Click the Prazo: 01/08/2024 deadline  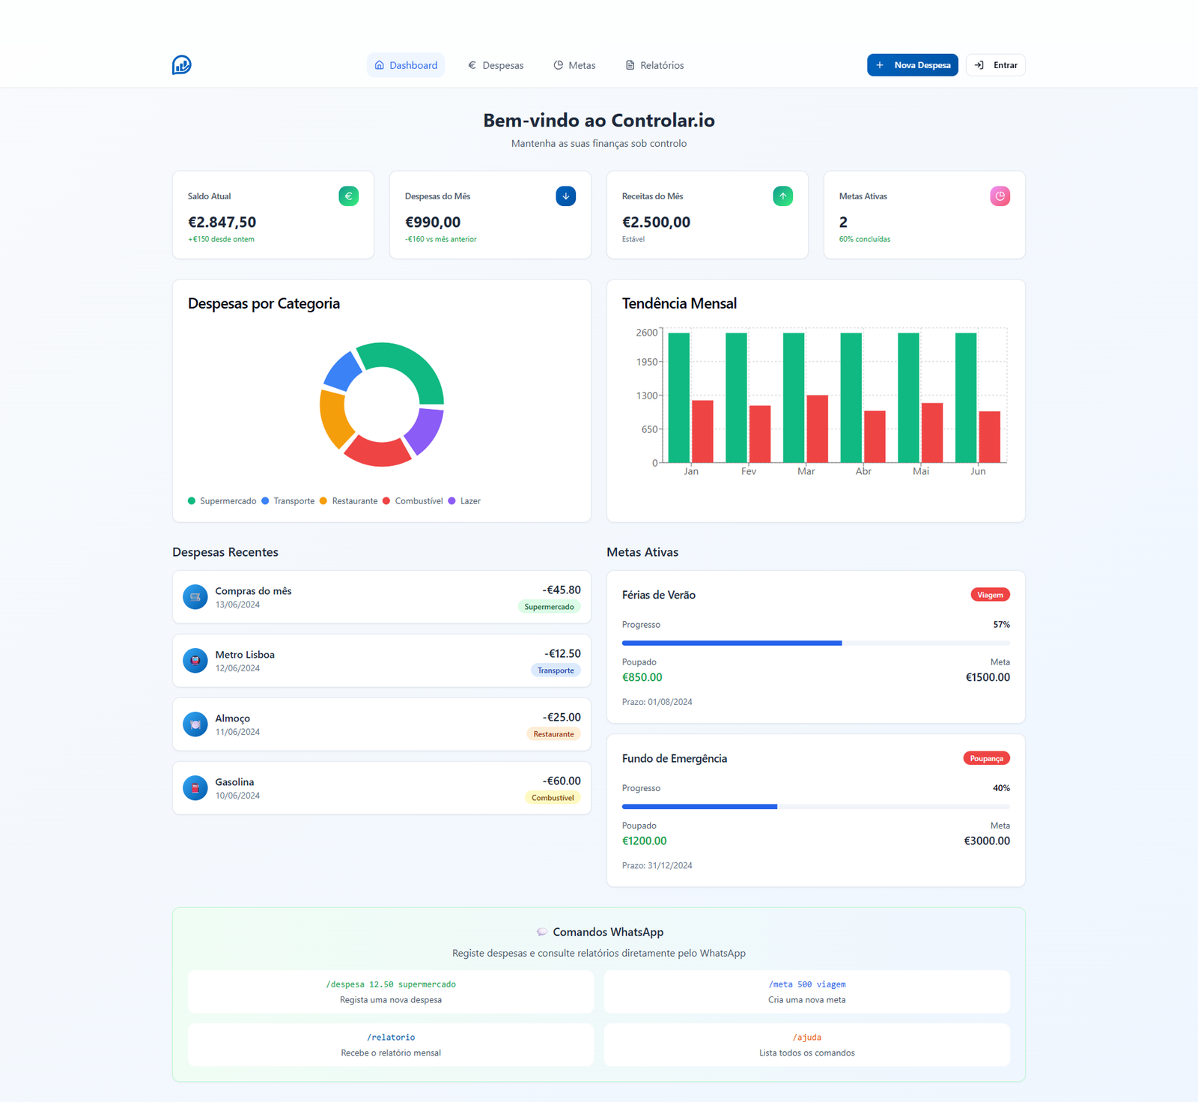[657, 702]
